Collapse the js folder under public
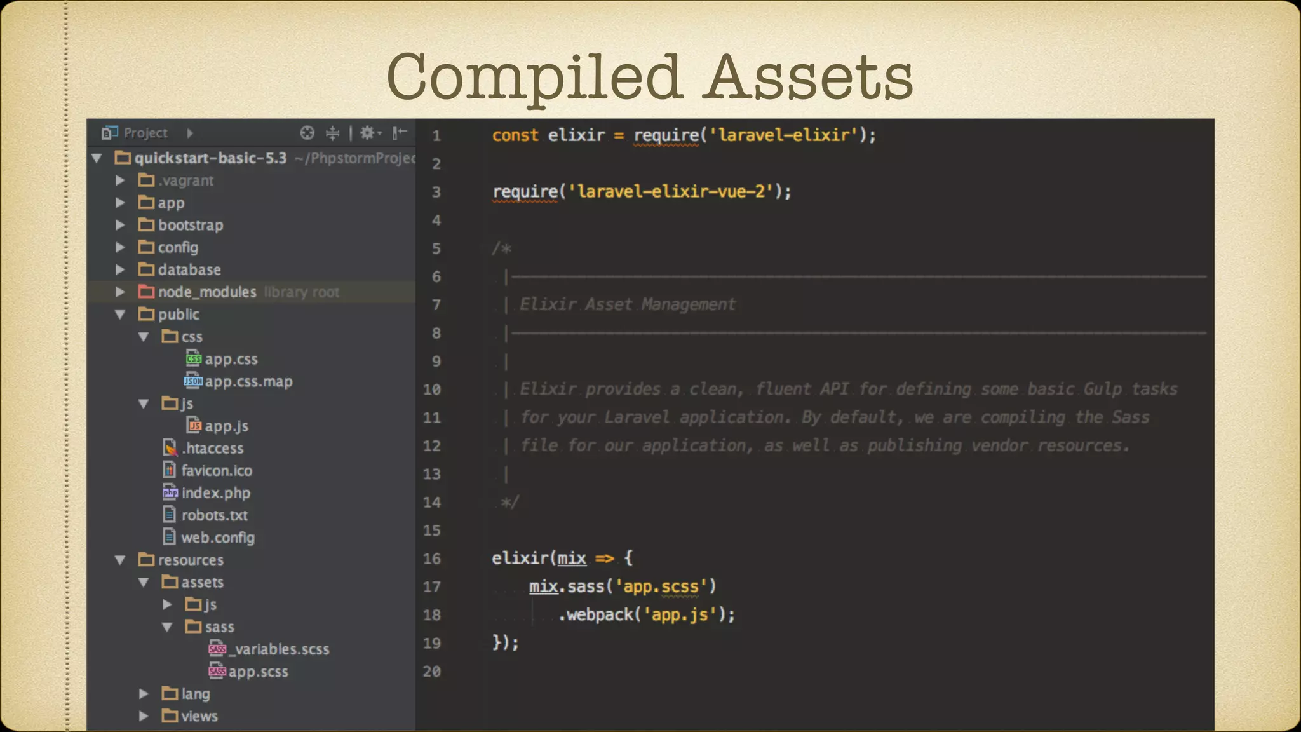 [144, 403]
